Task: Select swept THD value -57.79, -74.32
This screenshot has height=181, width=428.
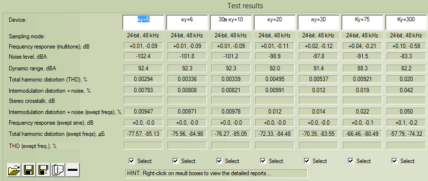Action: coord(406,133)
